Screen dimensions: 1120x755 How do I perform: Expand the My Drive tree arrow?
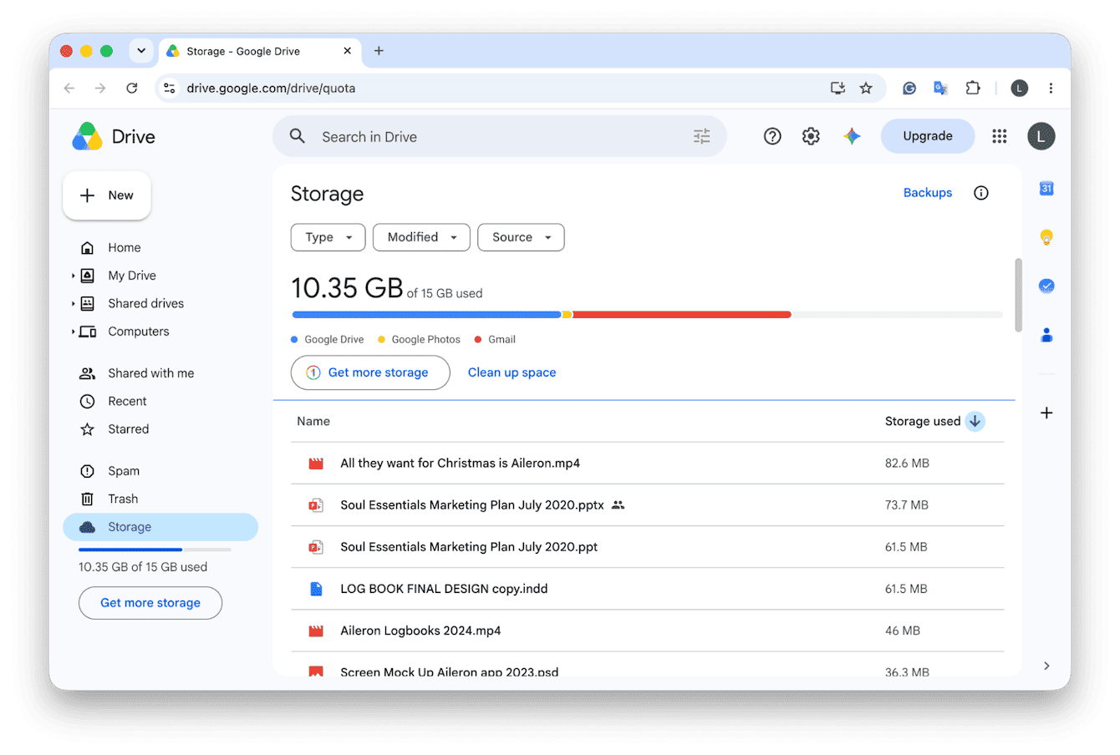pos(73,276)
